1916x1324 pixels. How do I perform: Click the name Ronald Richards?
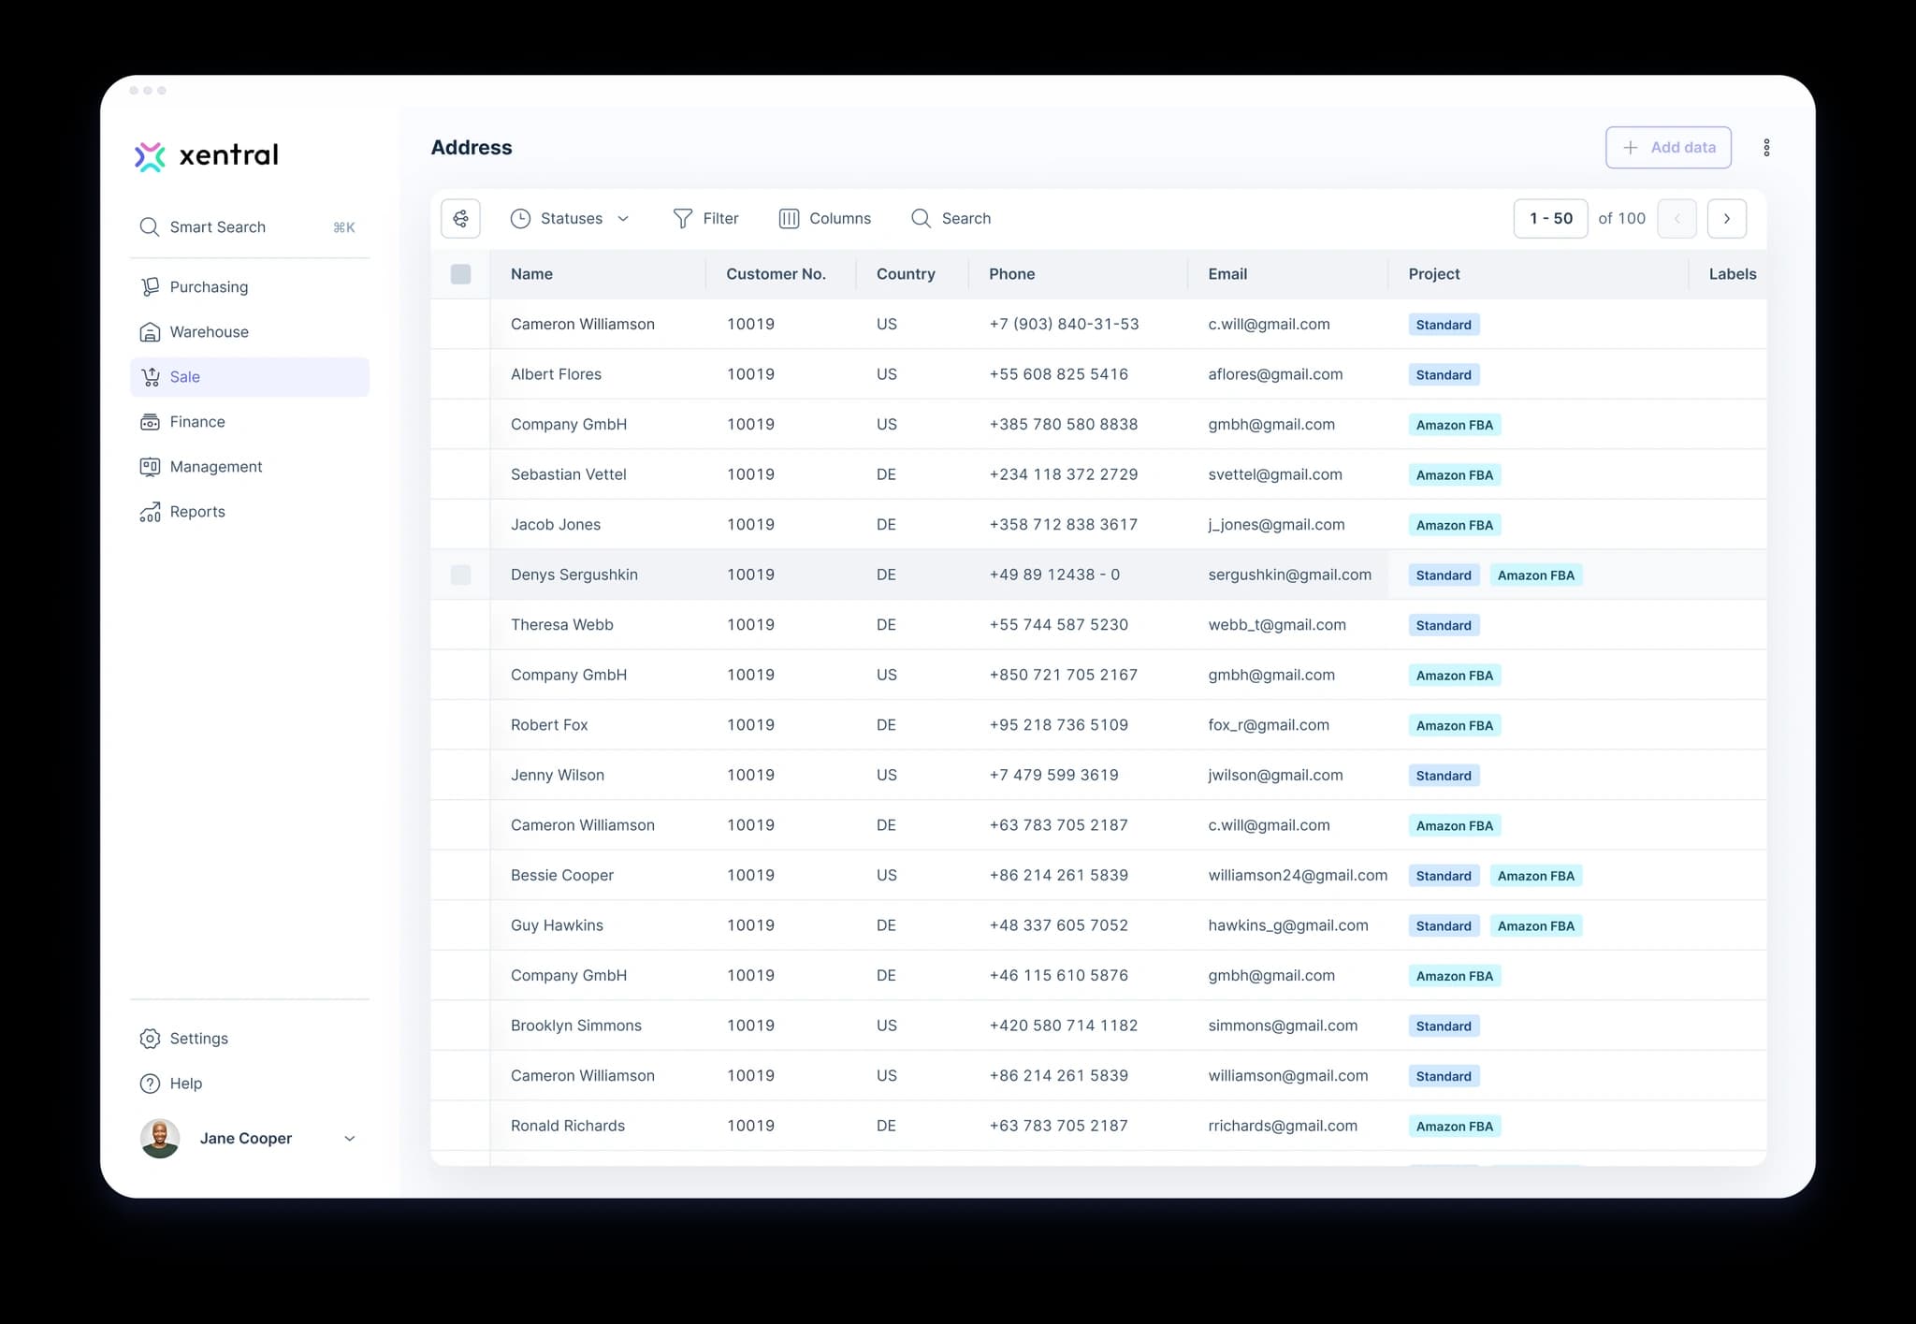[568, 1126]
